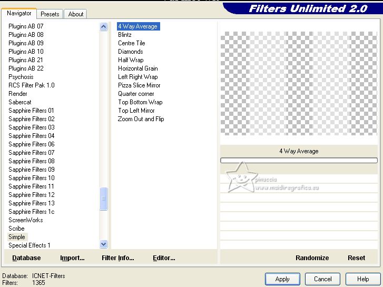Select Plugins AB 10 category

tap(26, 52)
